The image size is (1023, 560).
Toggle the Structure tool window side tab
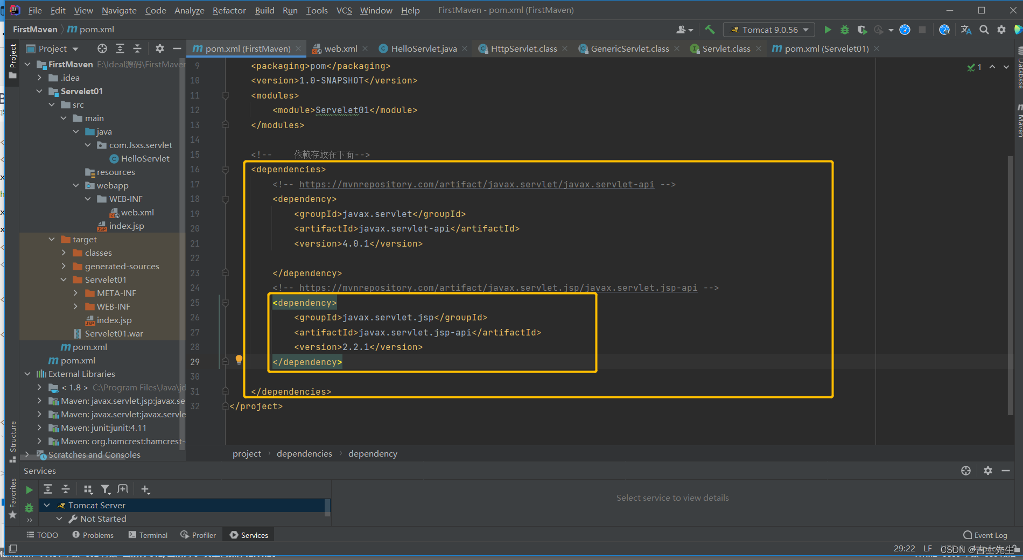coord(13,442)
